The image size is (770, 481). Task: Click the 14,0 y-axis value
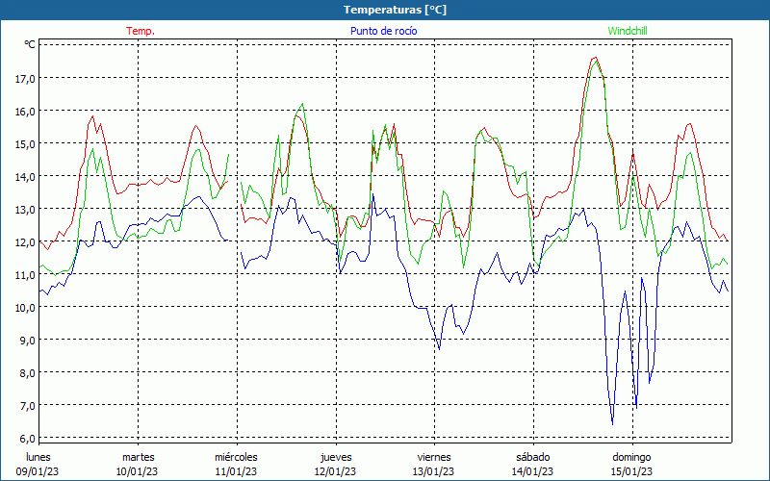point(25,176)
